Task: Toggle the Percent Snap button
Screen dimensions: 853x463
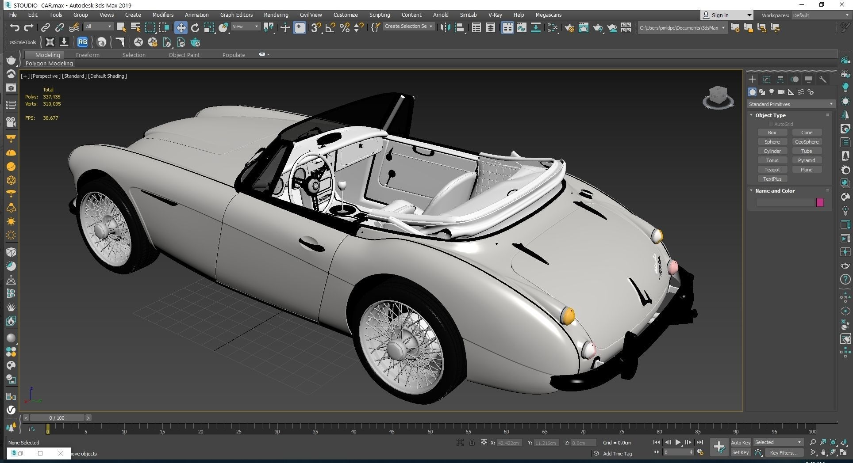Action: [345, 27]
